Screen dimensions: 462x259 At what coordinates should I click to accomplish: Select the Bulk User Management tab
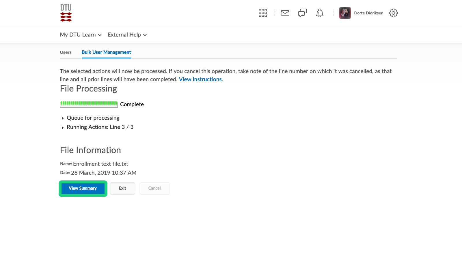pos(106,52)
